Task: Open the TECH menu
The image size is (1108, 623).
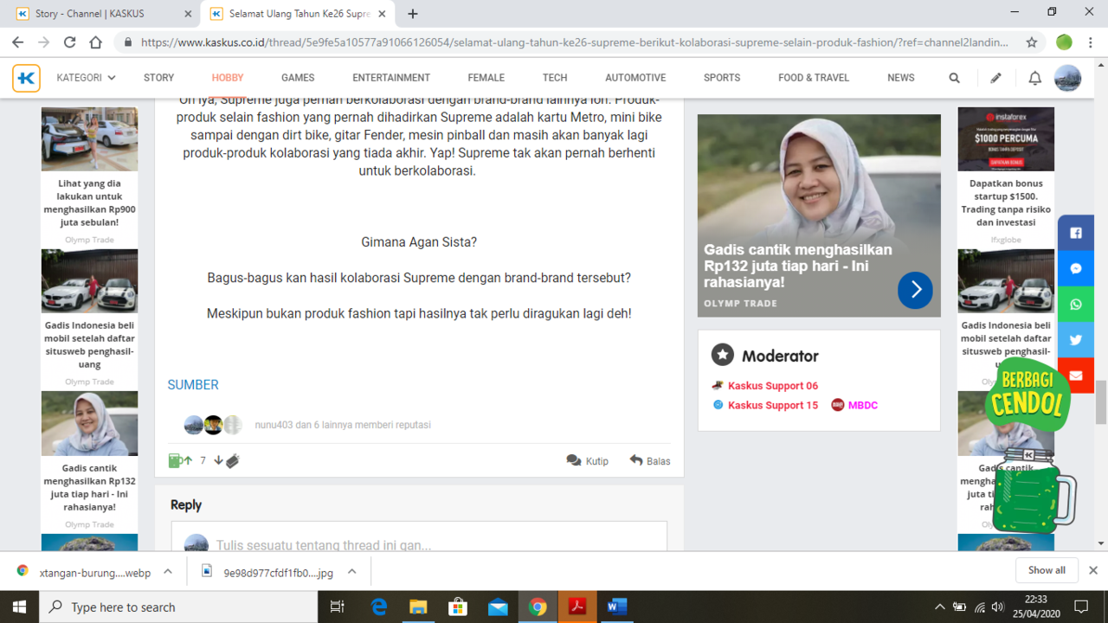Action: (555, 78)
